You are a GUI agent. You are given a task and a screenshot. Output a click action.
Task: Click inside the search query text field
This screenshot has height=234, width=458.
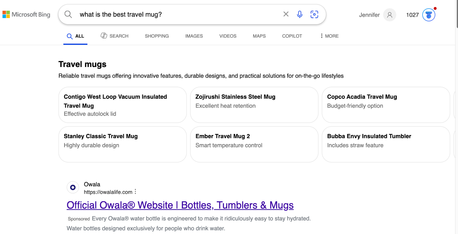pos(177,15)
